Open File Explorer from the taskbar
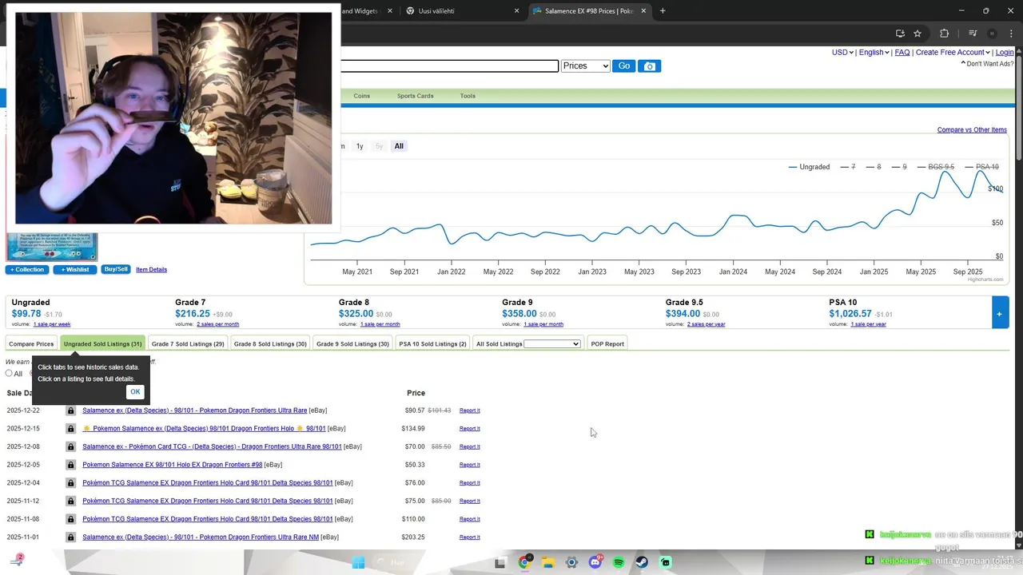The image size is (1023, 575). point(548,562)
